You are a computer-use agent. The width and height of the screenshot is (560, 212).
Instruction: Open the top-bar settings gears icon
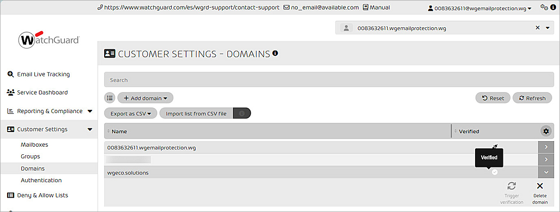tap(544, 8)
